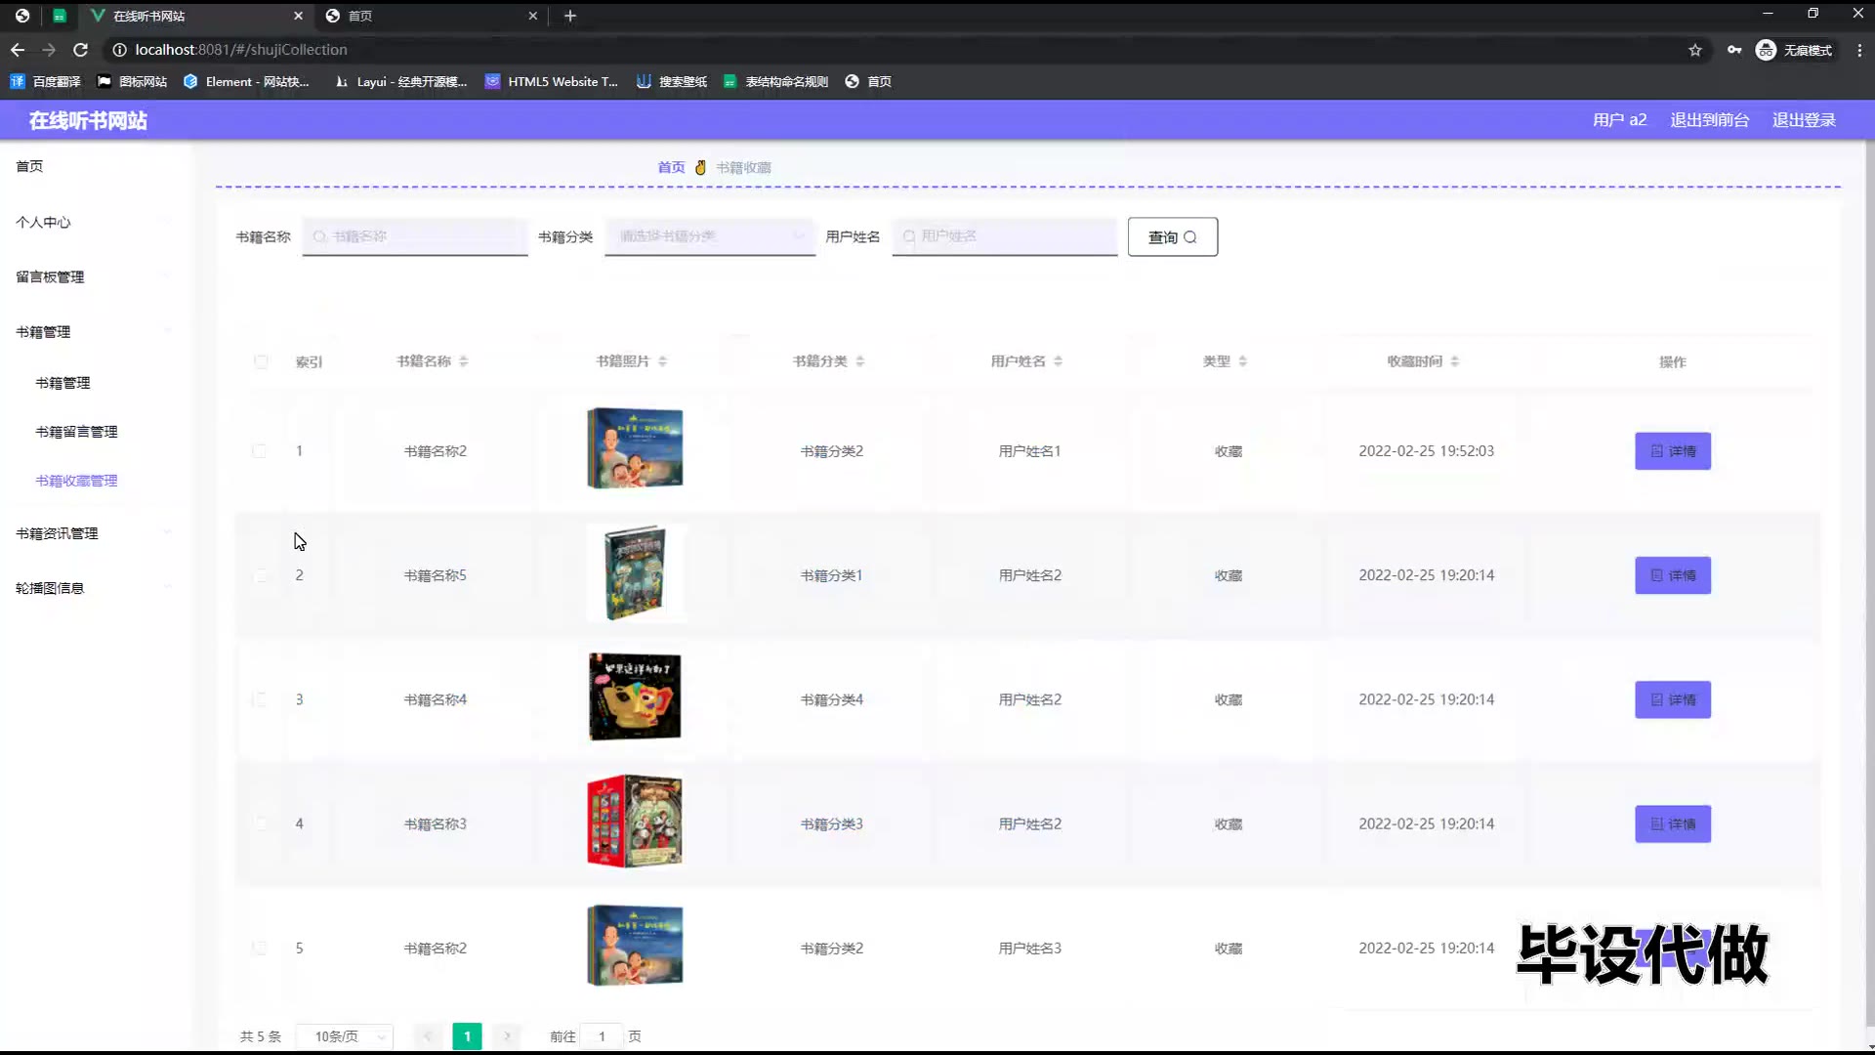Close the 在线听书网站 tab

click(x=298, y=16)
